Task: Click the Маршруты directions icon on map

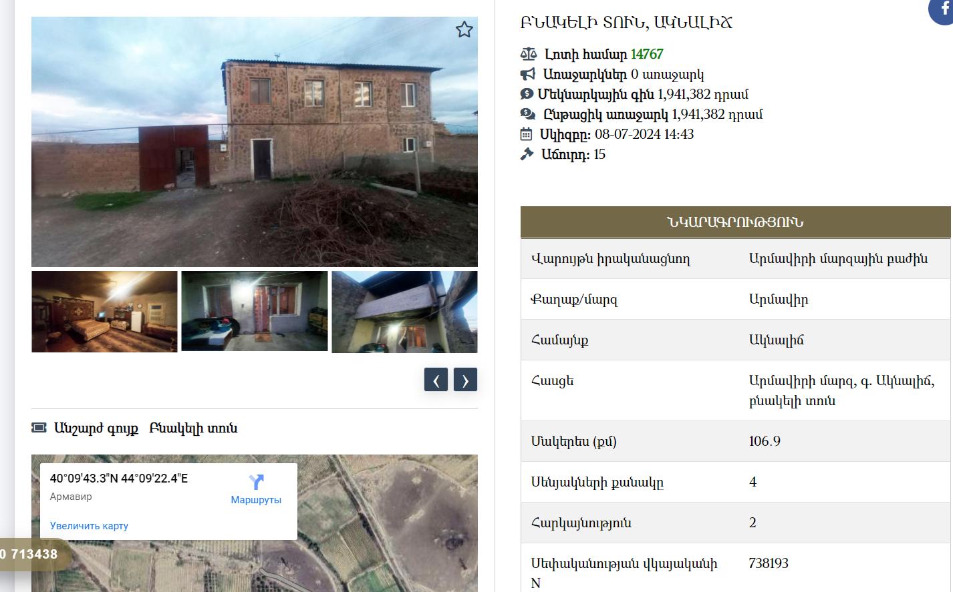Action: [x=256, y=482]
